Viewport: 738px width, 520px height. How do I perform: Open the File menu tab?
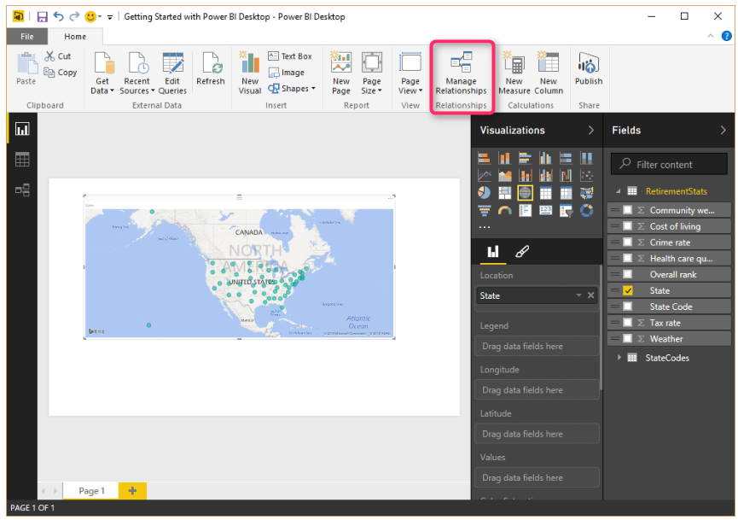tap(27, 37)
